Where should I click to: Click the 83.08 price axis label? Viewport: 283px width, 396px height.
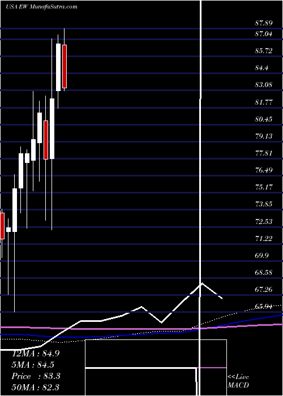pos(264,85)
